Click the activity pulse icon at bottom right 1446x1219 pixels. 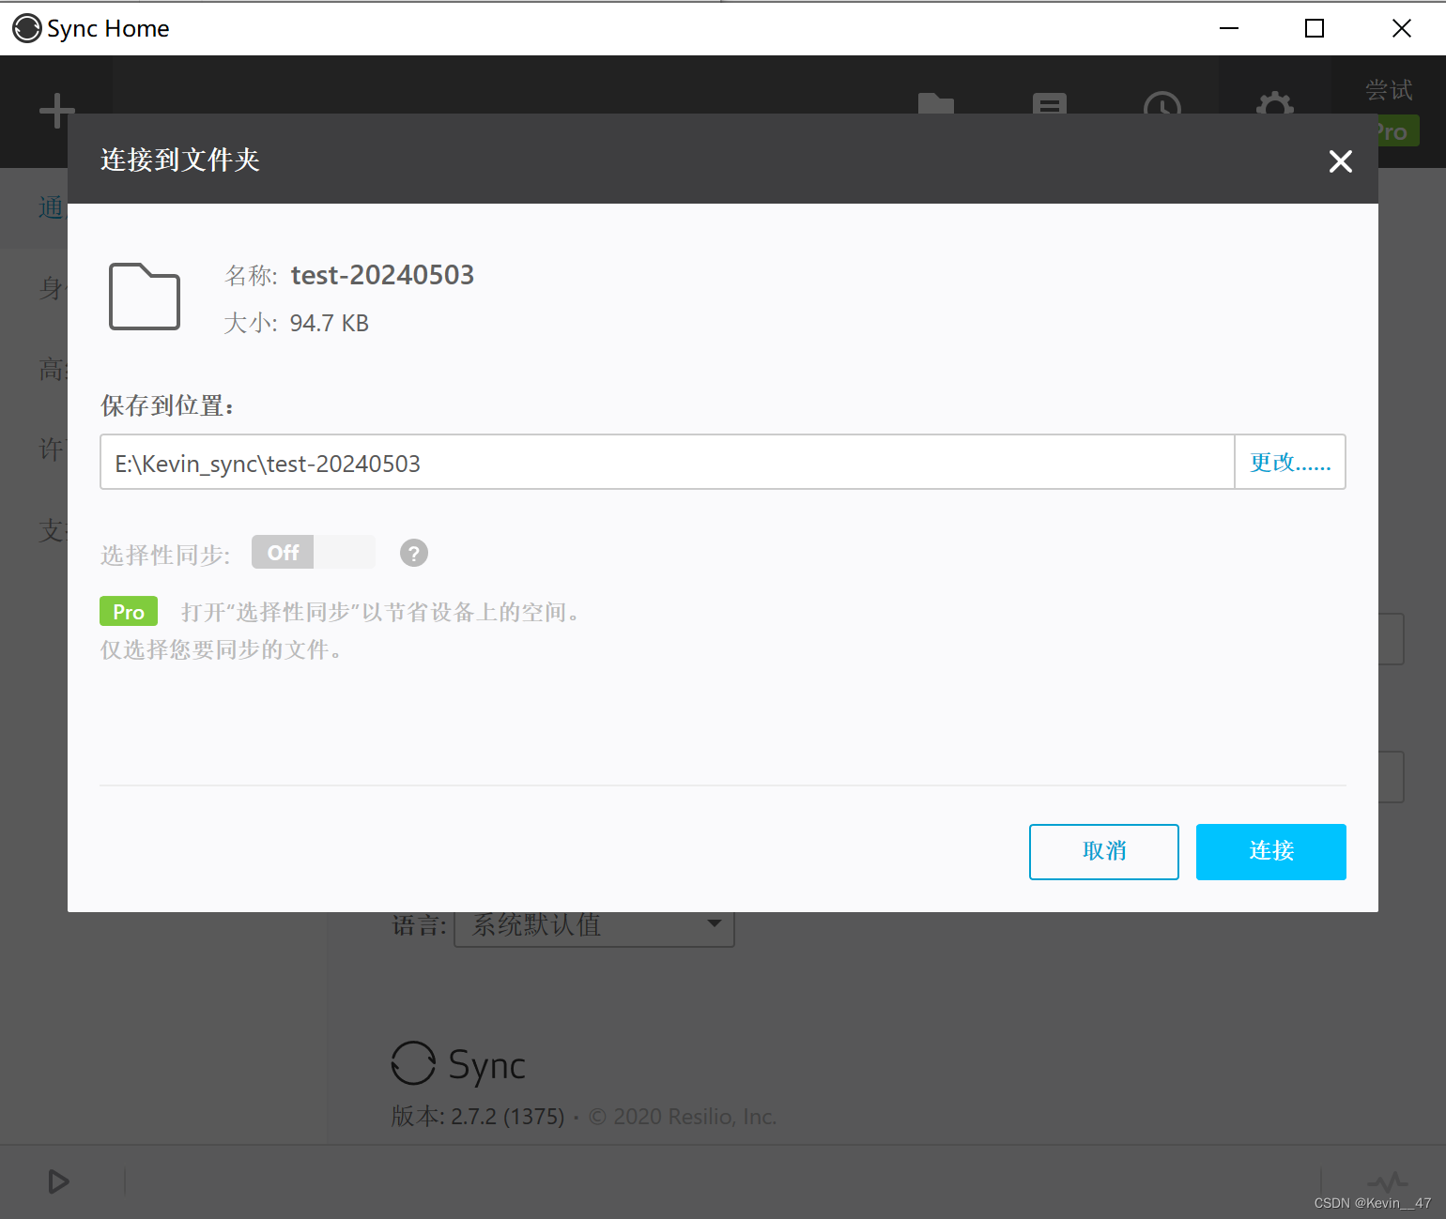click(x=1386, y=1181)
